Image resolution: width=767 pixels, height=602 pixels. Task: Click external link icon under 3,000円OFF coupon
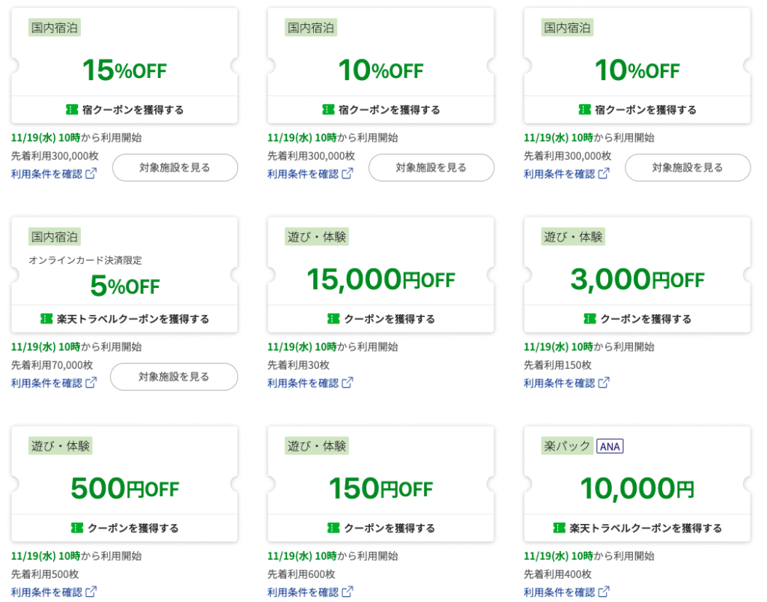(x=604, y=383)
